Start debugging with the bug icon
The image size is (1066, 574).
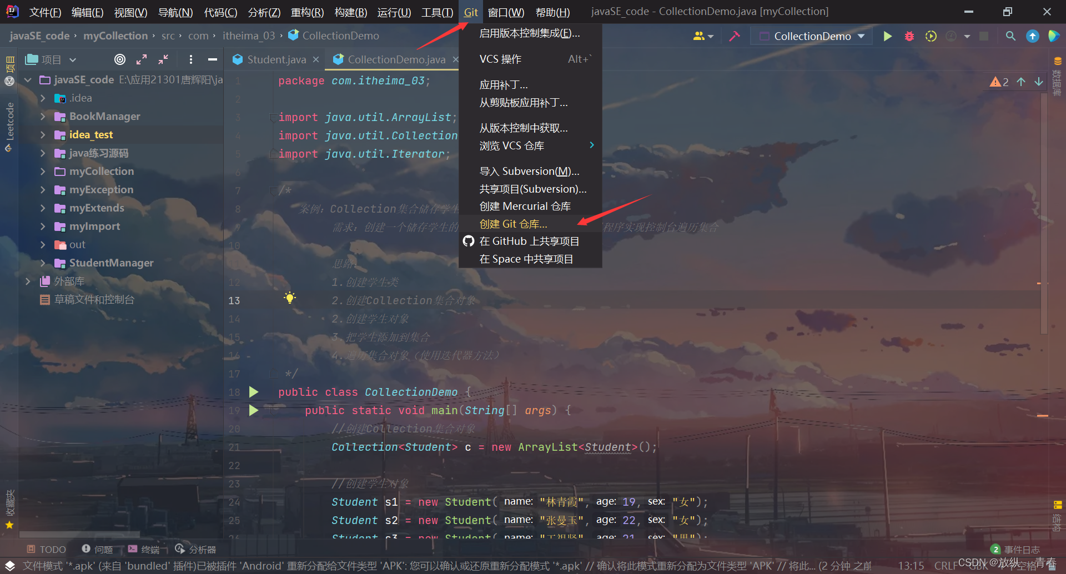coord(909,36)
